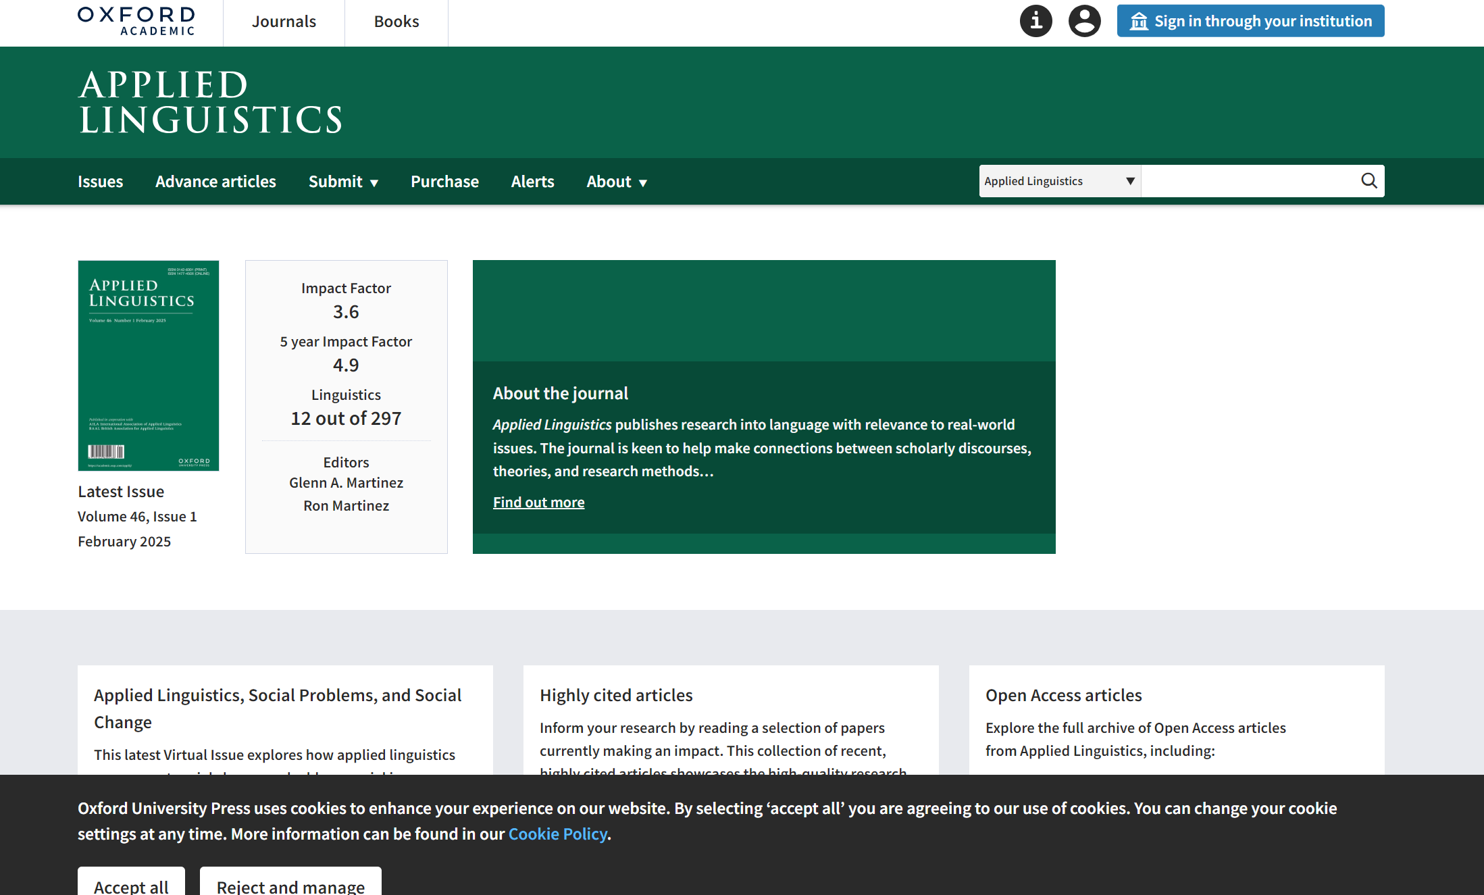
Task: Open the Applied Linguistics search scope dropdown
Action: click(x=1060, y=181)
